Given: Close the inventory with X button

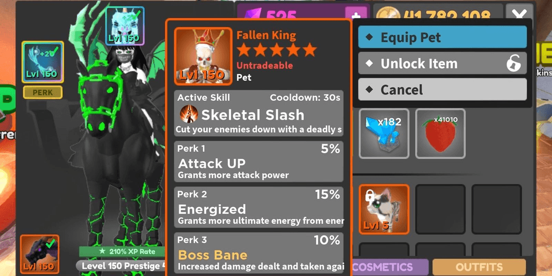Looking at the screenshot, I should click(519, 14).
